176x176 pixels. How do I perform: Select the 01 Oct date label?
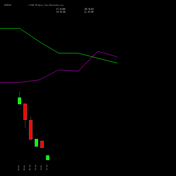[19, 168]
